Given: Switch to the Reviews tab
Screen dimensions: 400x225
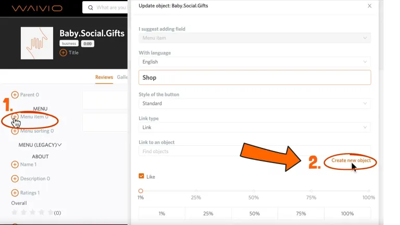Looking at the screenshot, I should (x=104, y=77).
